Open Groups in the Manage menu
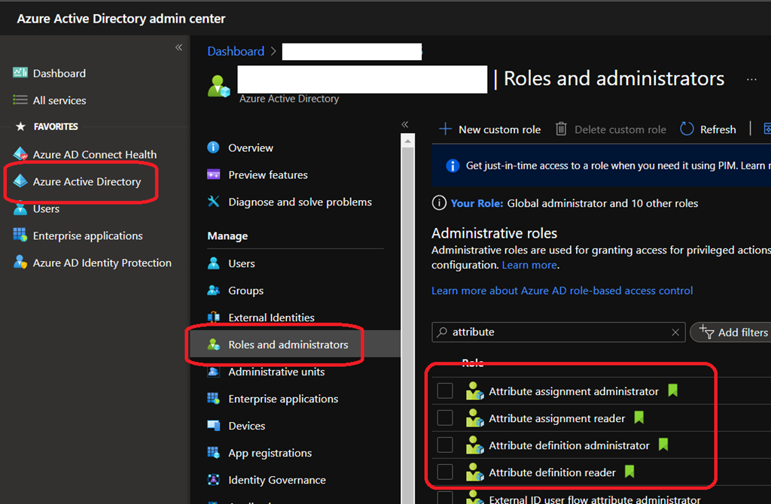 pos(245,290)
